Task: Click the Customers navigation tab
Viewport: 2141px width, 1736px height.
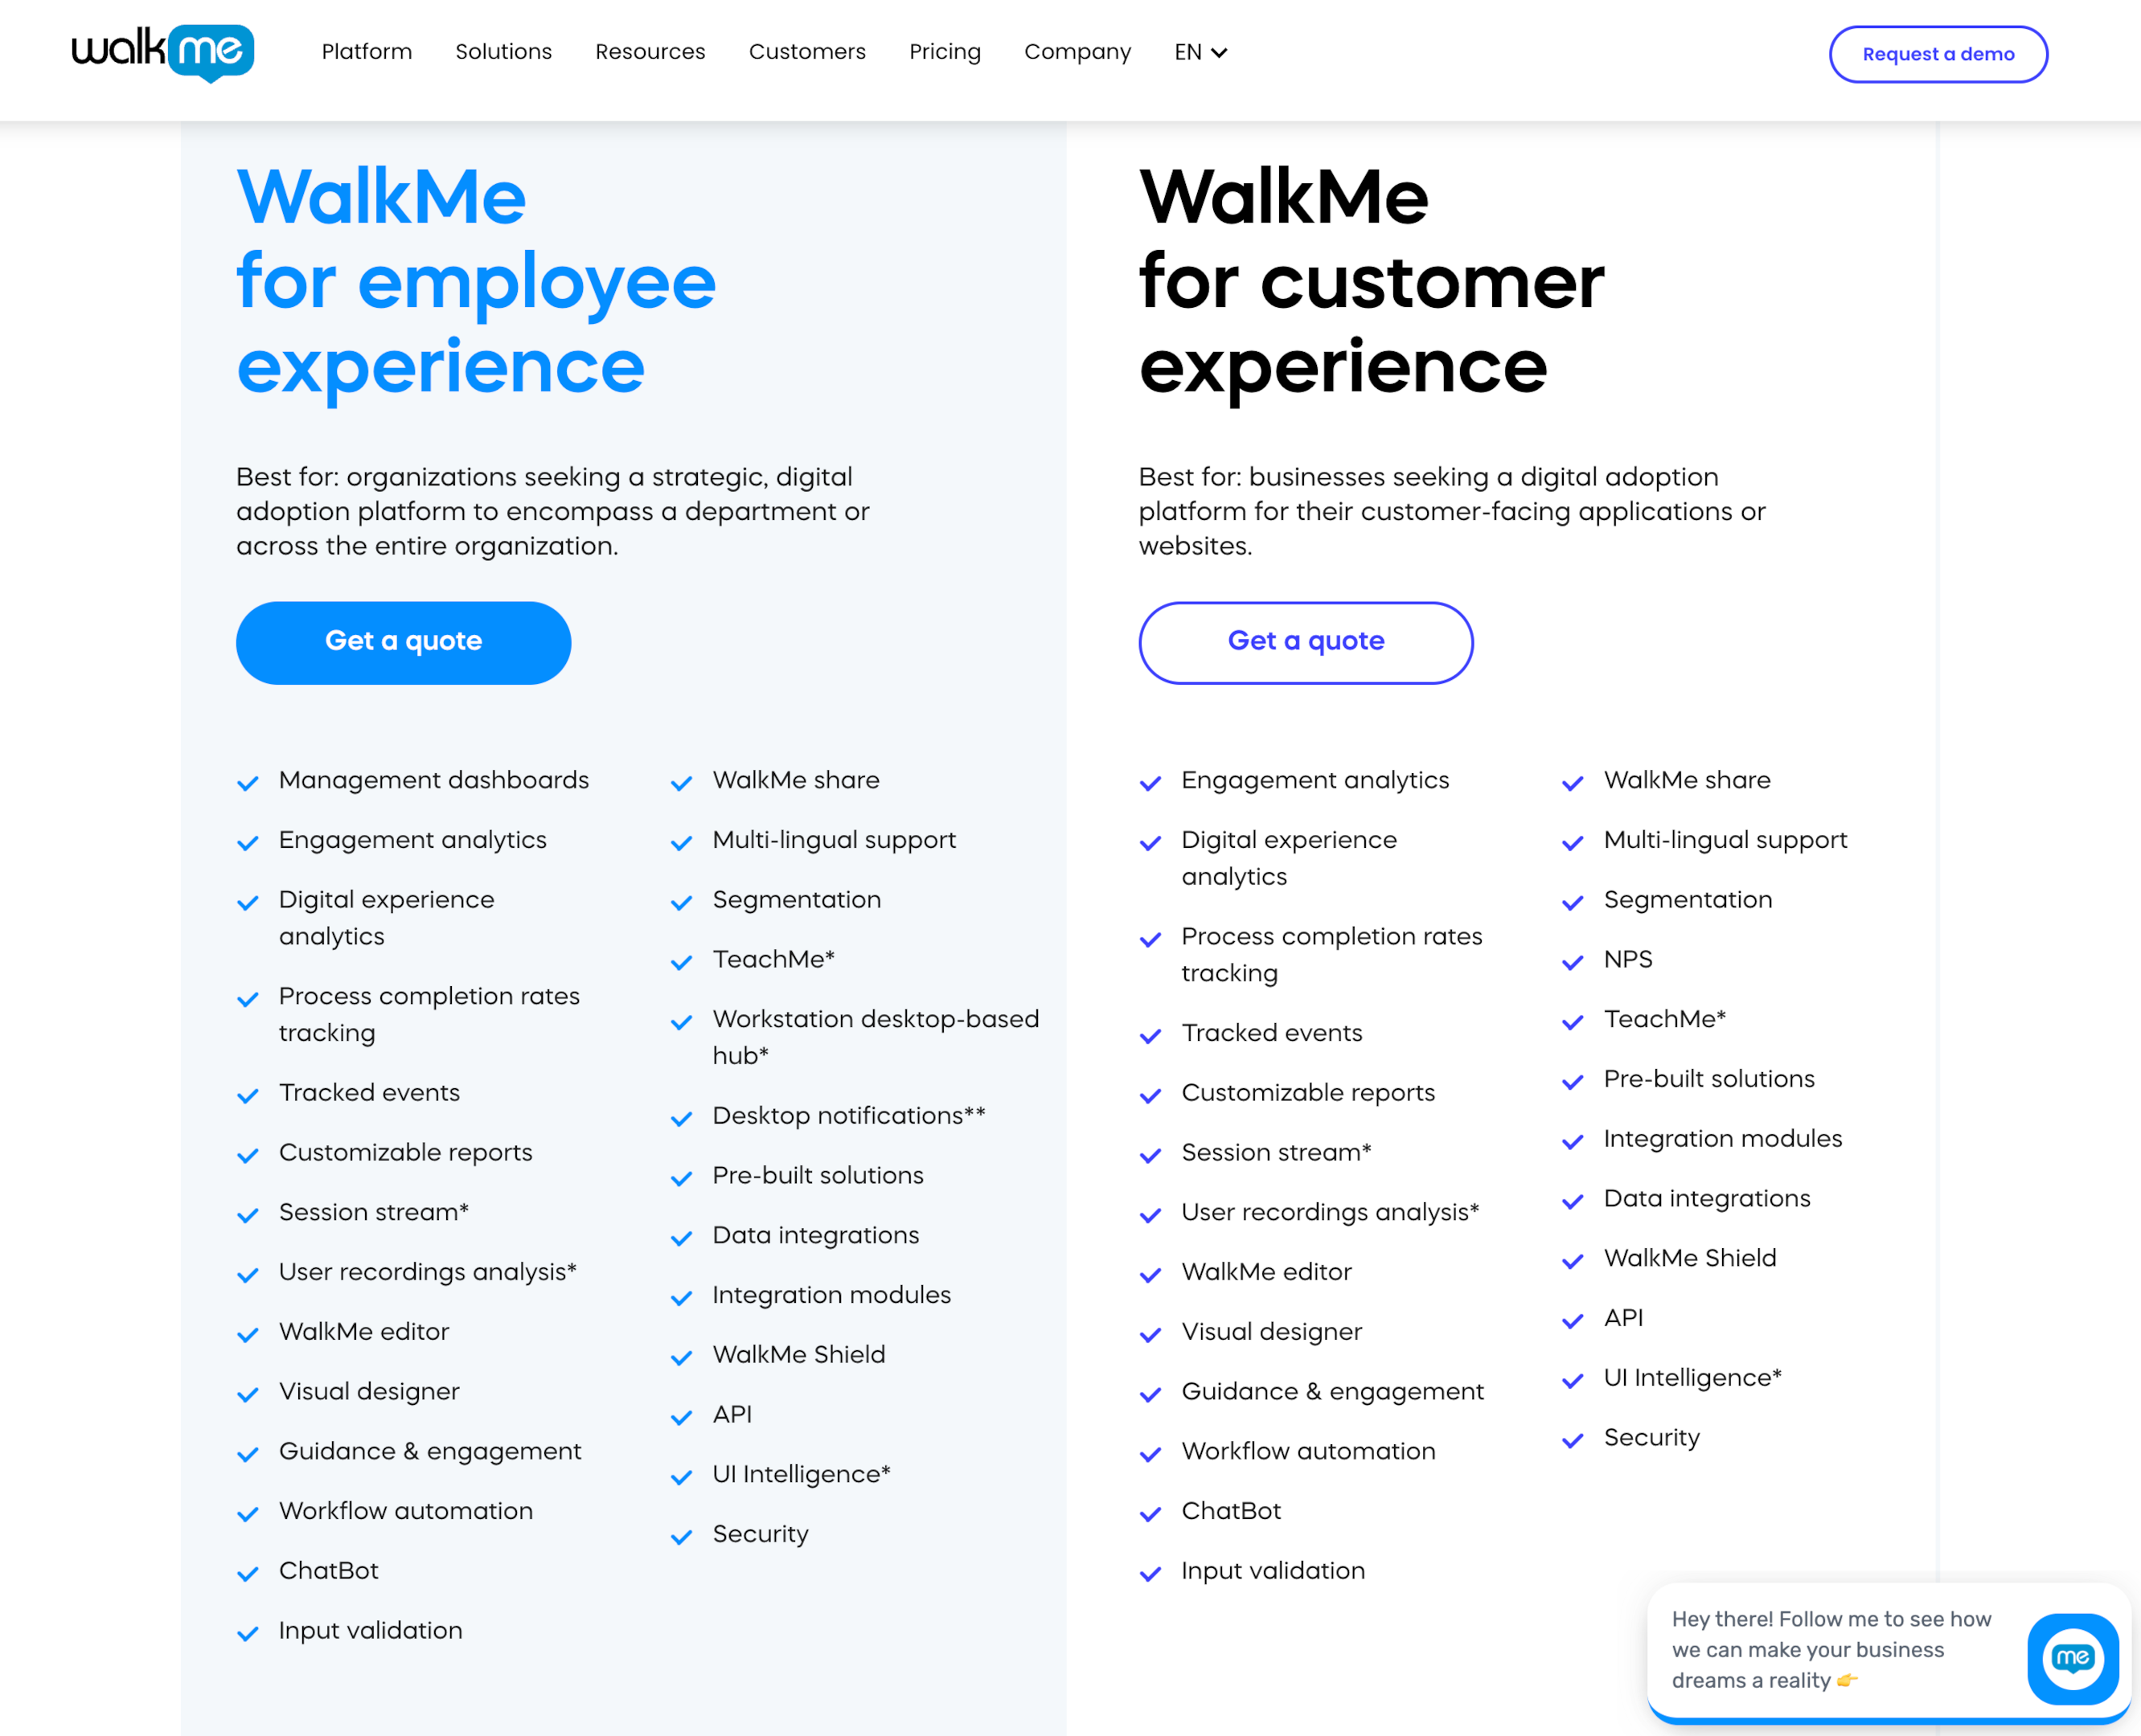Action: point(808,53)
